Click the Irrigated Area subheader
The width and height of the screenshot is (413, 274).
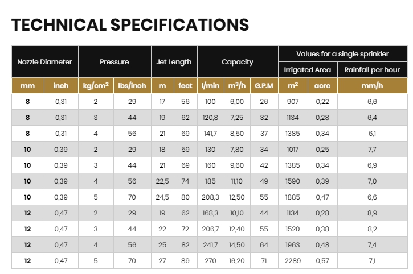(308, 70)
